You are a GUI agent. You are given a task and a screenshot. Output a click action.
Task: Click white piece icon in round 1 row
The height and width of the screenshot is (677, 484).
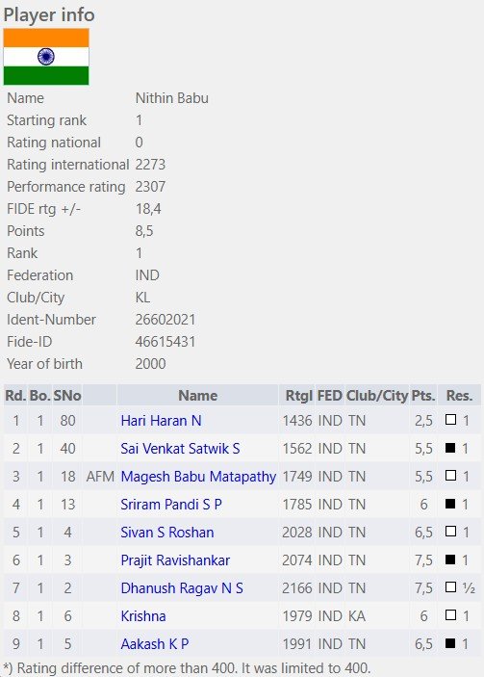pyautogui.click(x=450, y=419)
